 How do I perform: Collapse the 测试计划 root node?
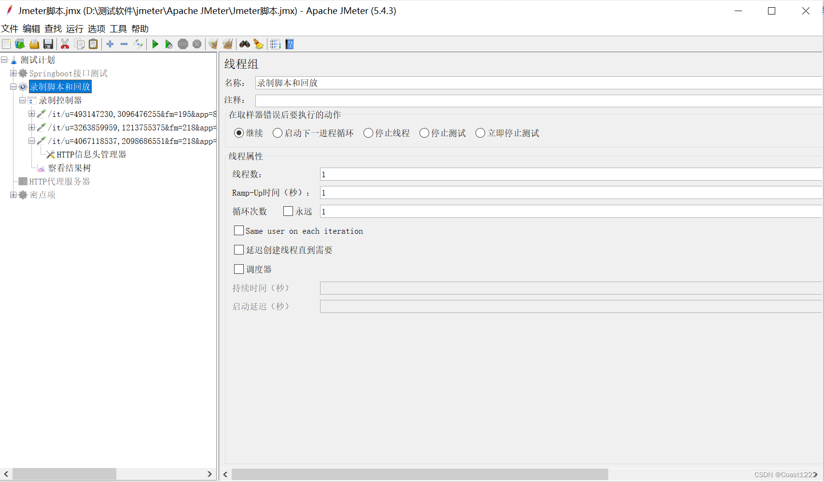point(4,60)
